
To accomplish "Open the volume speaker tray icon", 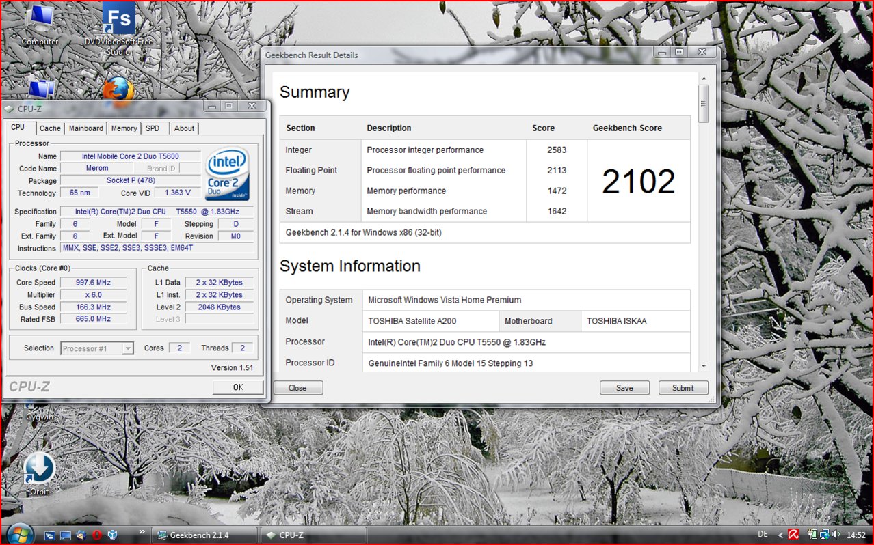I will pos(838,535).
